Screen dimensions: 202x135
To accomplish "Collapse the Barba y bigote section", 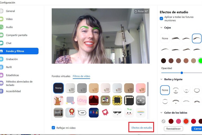I will click(x=161, y=79).
